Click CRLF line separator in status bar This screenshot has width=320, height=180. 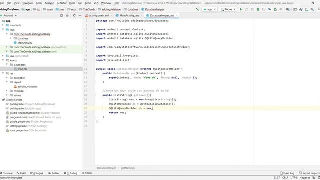(x=285, y=178)
